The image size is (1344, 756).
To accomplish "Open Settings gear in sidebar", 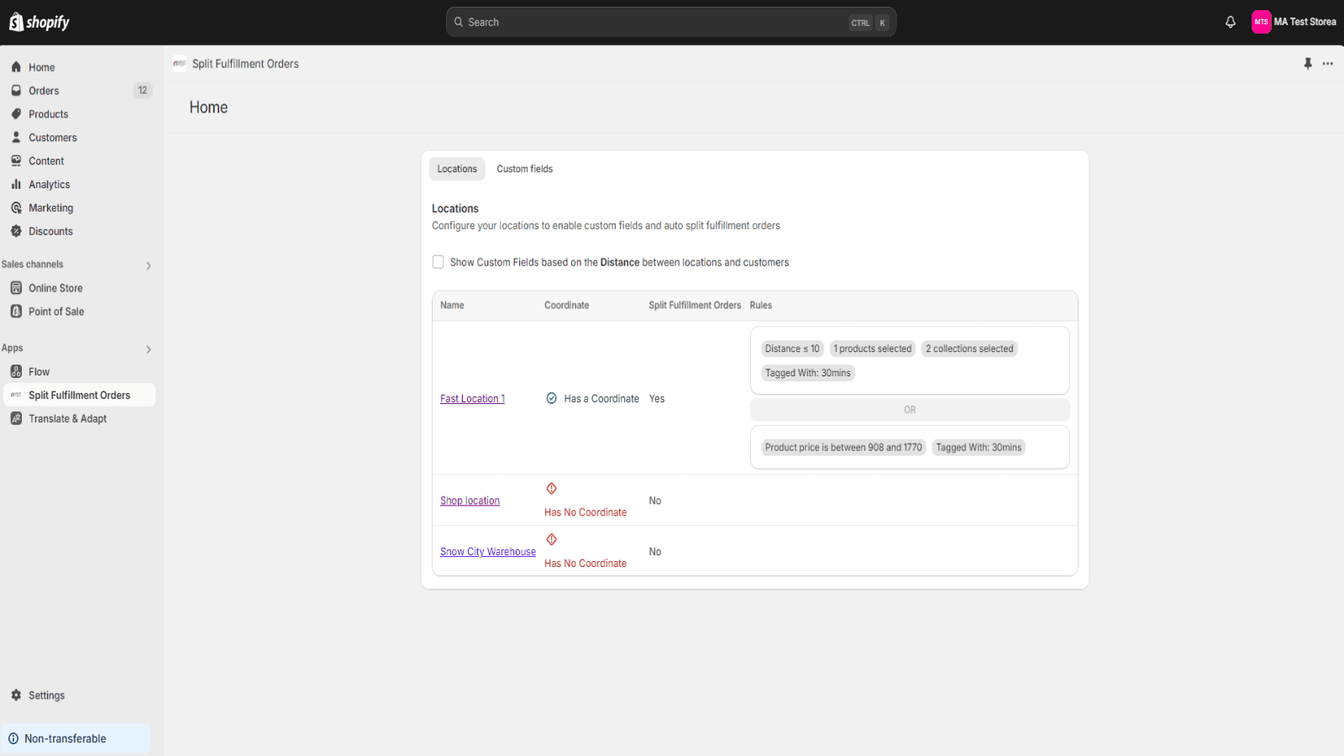I will pyautogui.click(x=46, y=696).
